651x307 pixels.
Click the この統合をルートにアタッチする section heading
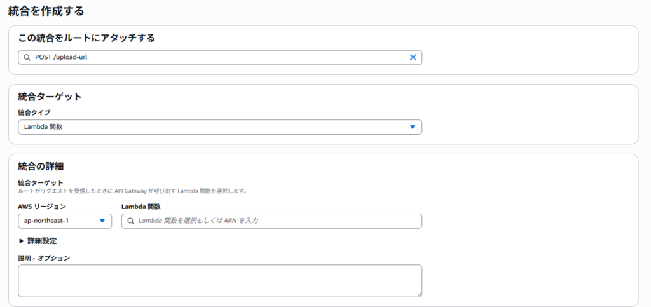click(86, 38)
